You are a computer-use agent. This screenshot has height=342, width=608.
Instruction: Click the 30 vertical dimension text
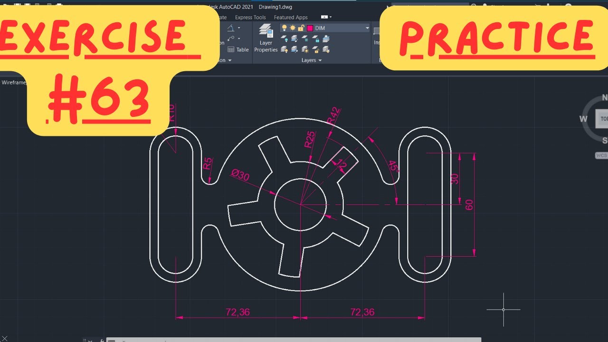[455, 179]
